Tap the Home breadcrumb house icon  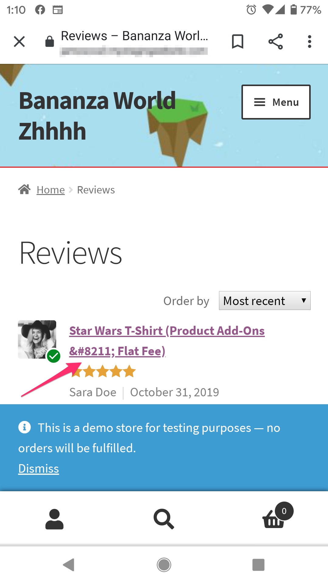coord(25,189)
